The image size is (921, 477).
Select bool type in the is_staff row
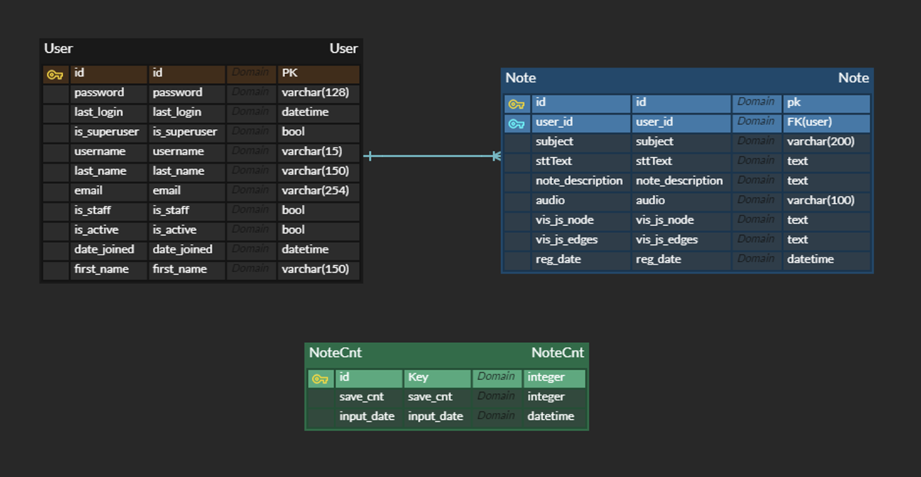[319, 211]
